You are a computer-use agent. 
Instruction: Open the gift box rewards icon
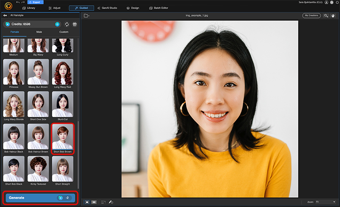[74, 24]
